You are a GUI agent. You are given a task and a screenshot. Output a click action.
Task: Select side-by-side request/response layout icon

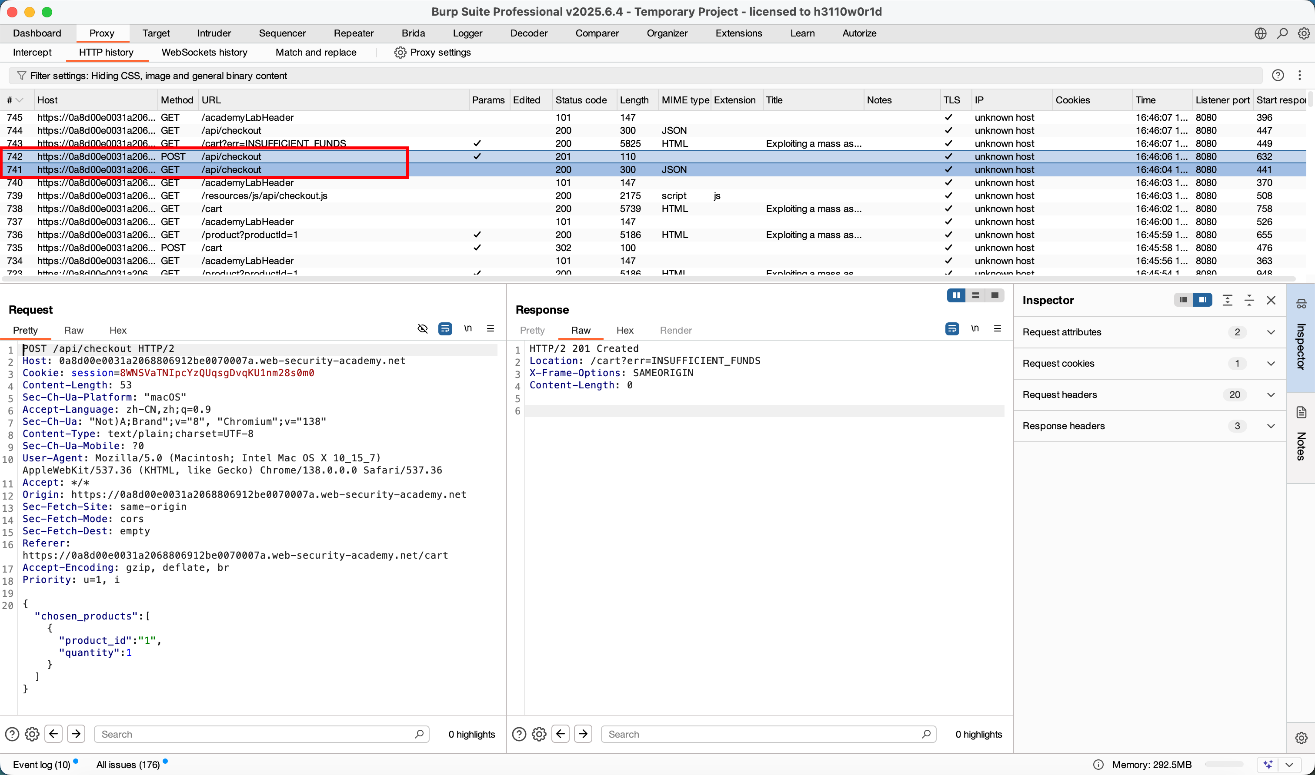(956, 295)
